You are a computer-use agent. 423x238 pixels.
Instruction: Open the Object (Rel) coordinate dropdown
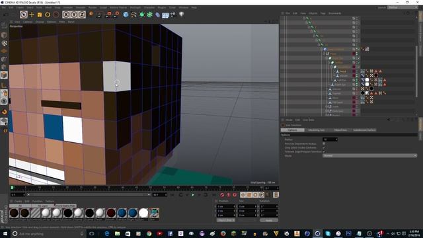[x=226, y=220]
